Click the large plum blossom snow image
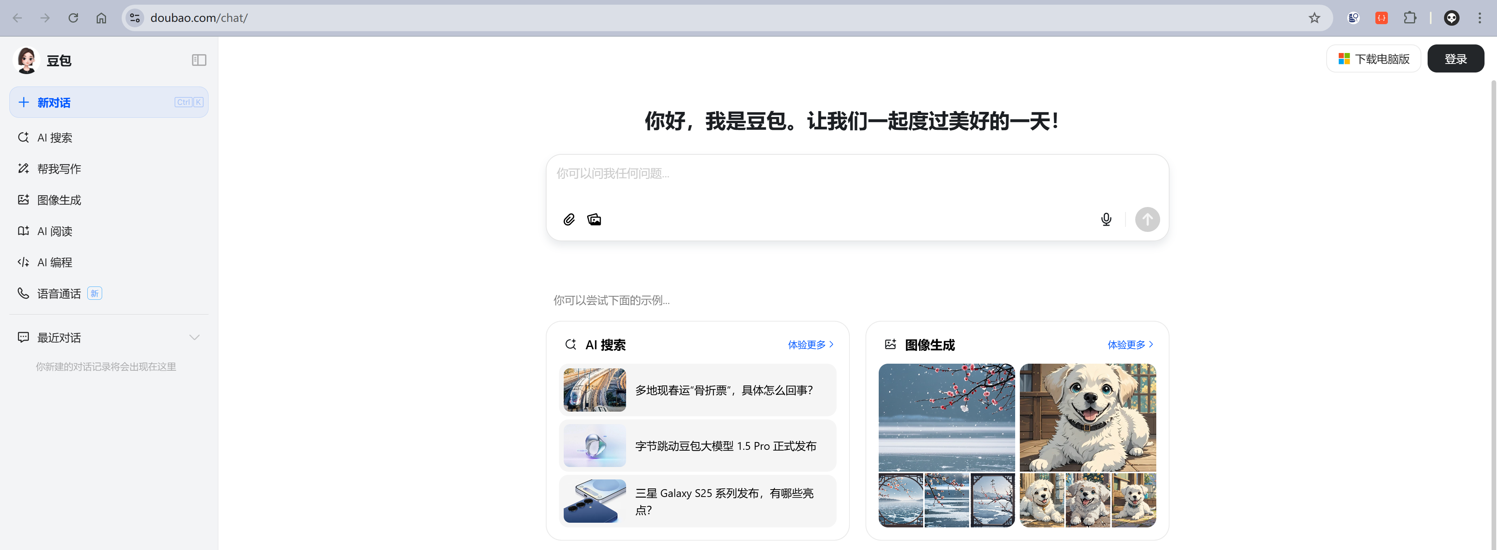 pyautogui.click(x=947, y=417)
